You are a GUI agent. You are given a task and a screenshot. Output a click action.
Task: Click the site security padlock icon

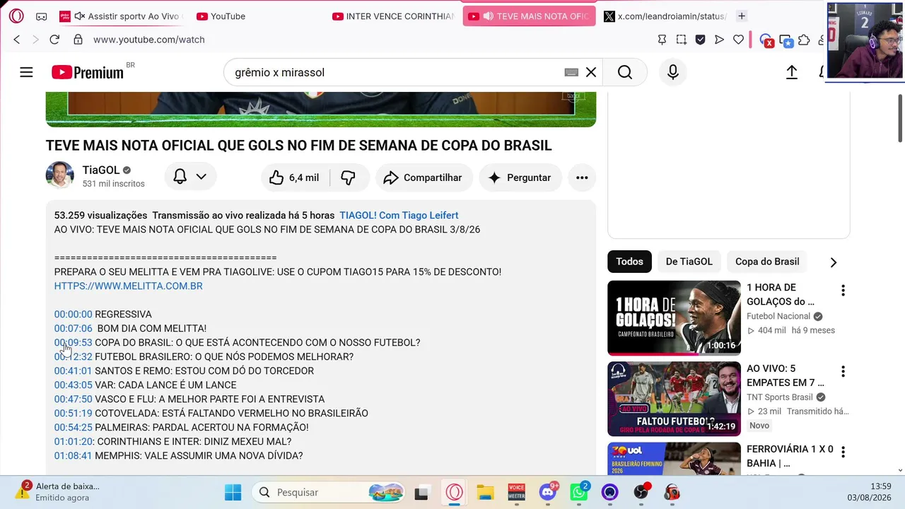pos(78,40)
